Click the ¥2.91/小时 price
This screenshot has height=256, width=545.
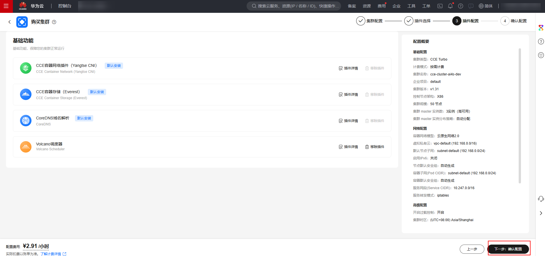(x=36, y=246)
